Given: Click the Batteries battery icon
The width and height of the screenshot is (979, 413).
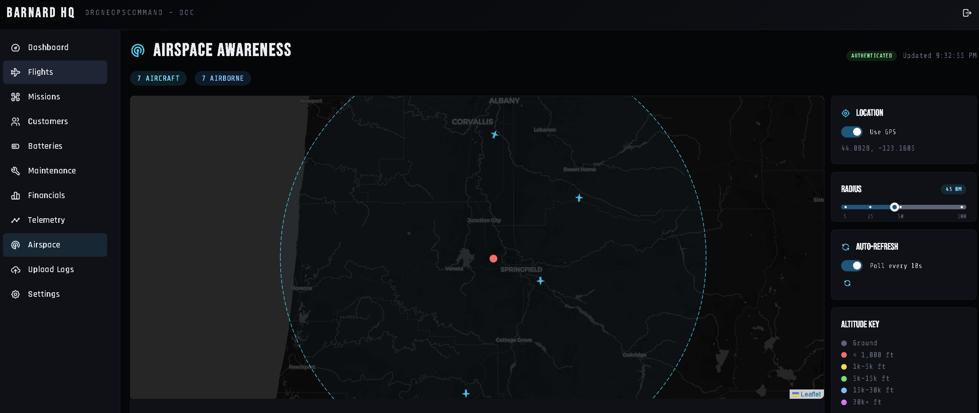Looking at the screenshot, I should tap(16, 146).
